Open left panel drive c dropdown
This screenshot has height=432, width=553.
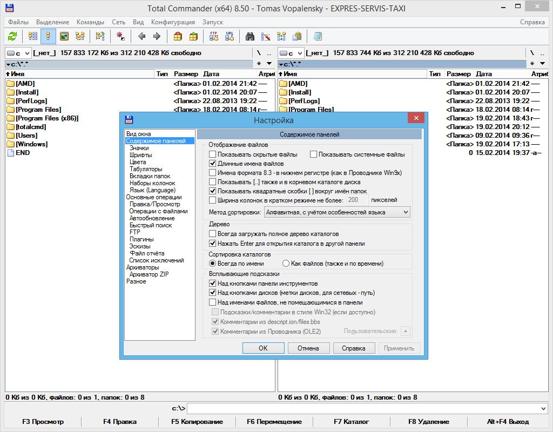pos(18,53)
